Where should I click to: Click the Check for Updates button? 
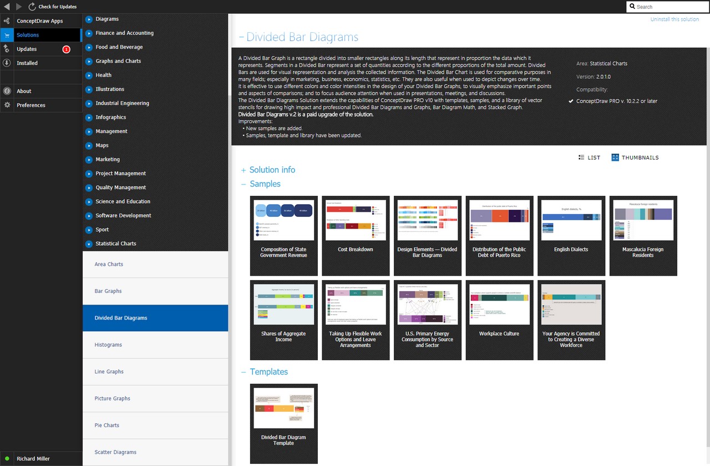tap(53, 7)
